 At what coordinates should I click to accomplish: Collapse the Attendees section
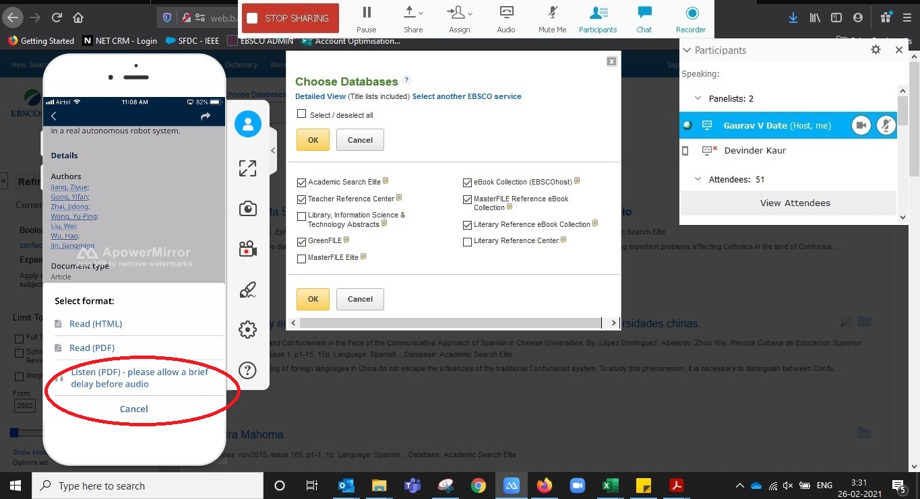(699, 180)
